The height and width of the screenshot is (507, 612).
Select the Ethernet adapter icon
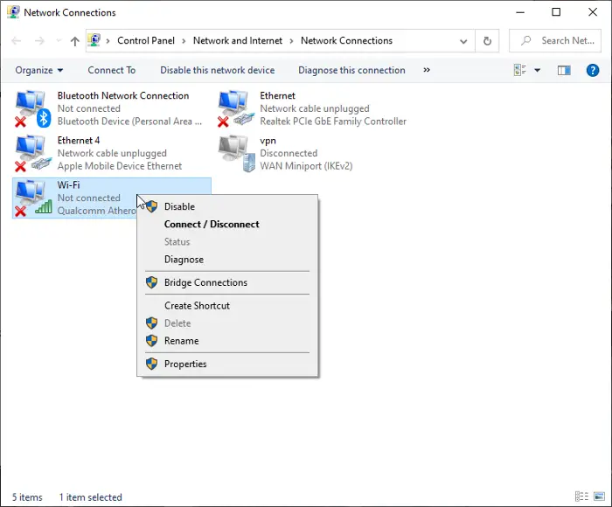(x=236, y=108)
